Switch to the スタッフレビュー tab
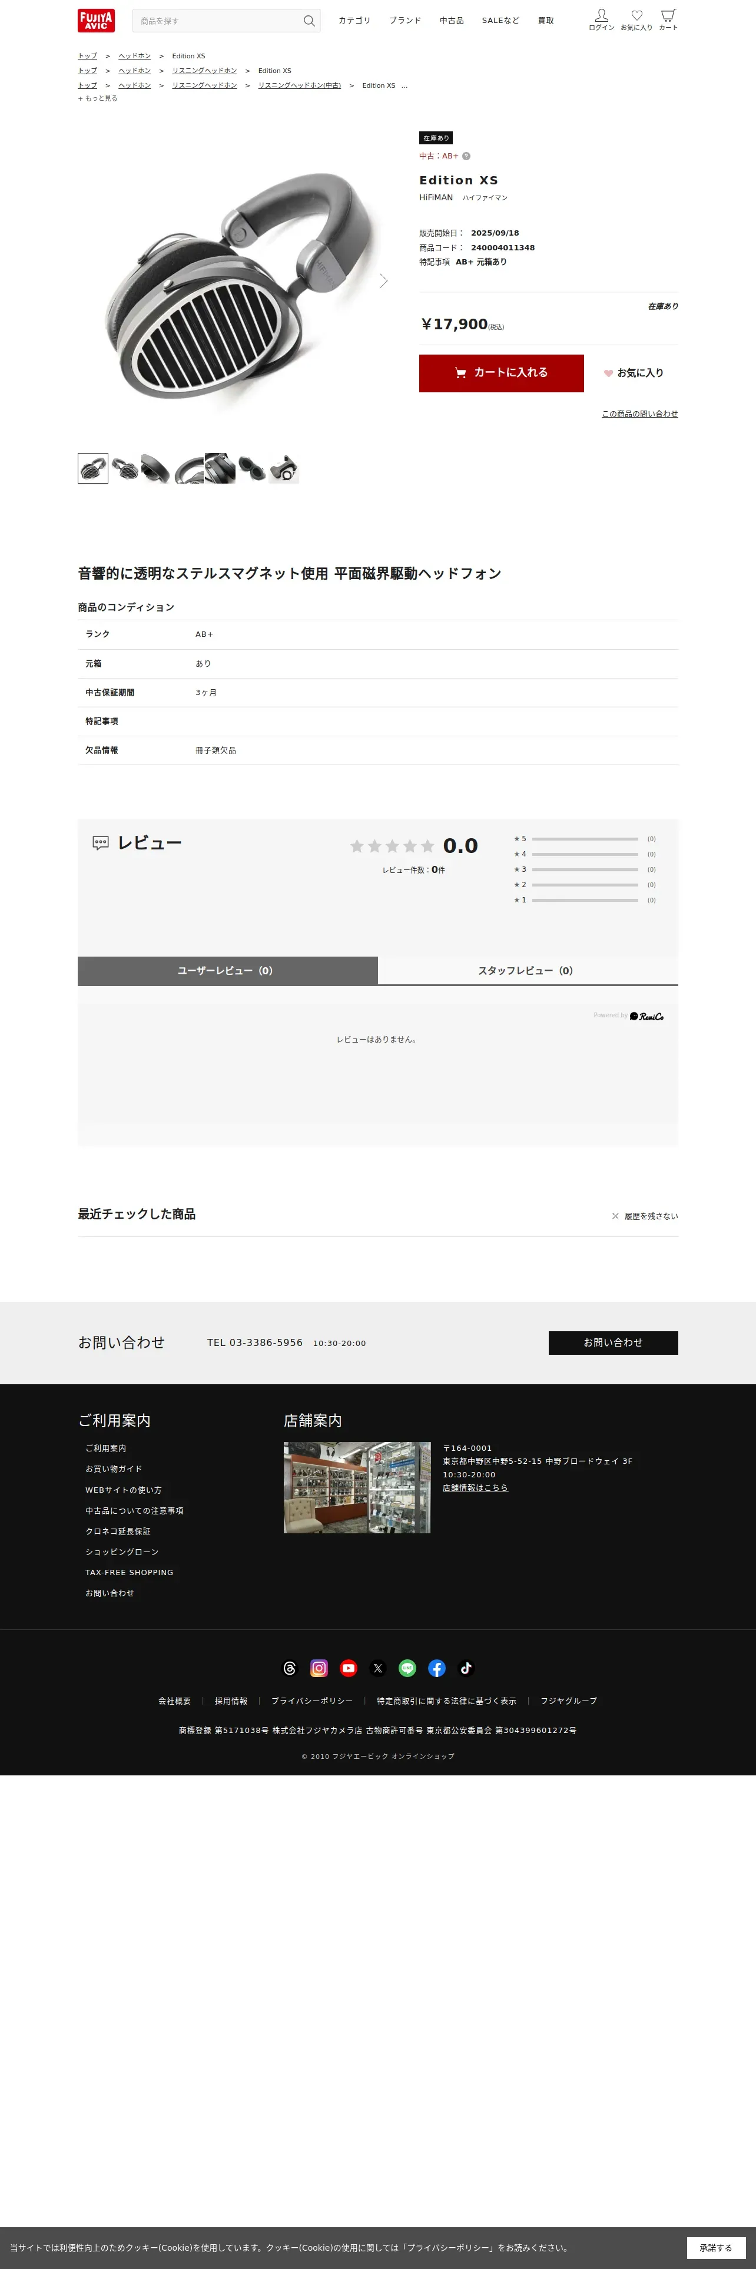The height and width of the screenshot is (2269, 756). click(528, 971)
